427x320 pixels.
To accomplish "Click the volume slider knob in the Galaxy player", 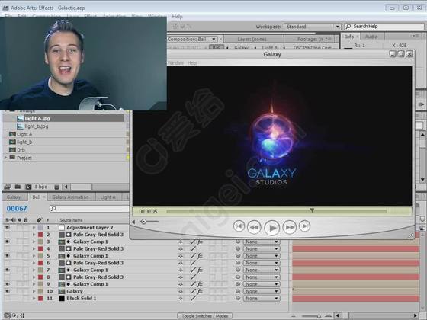I will click(x=143, y=222).
